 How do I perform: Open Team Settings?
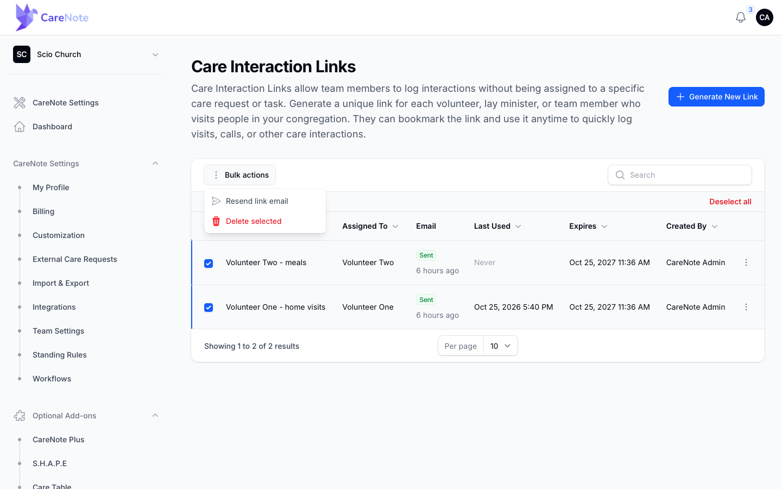[59, 331]
